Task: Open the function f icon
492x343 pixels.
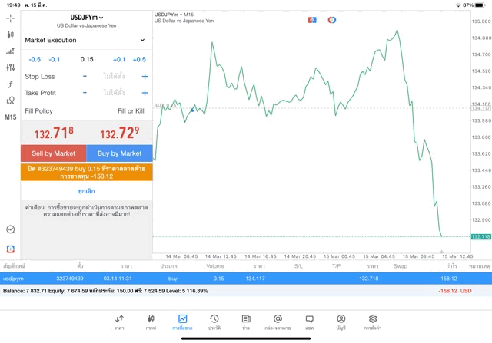Action: pyautogui.click(x=10, y=84)
